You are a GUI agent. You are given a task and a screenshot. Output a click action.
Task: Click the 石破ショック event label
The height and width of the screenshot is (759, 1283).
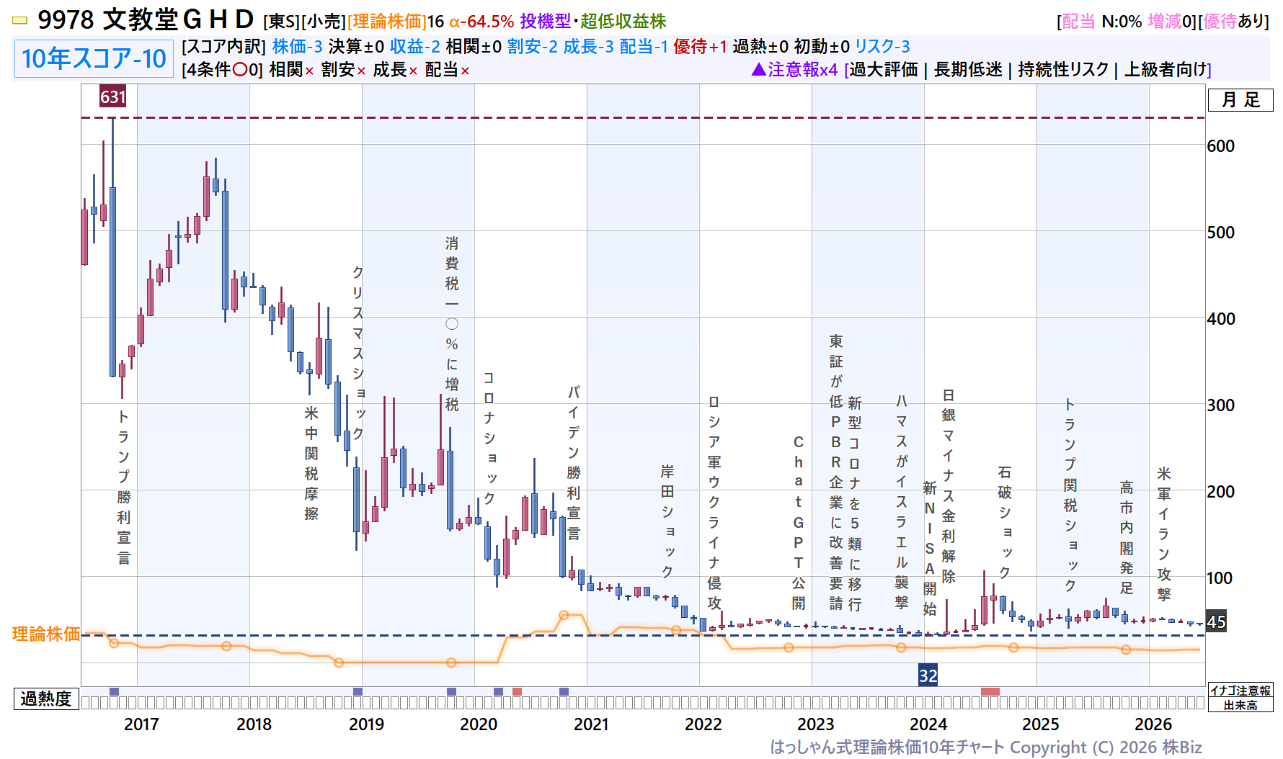tap(1005, 522)
